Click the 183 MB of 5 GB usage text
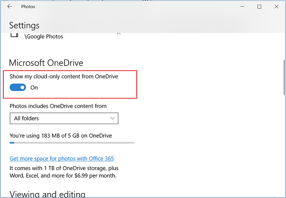 click(61, 136)
